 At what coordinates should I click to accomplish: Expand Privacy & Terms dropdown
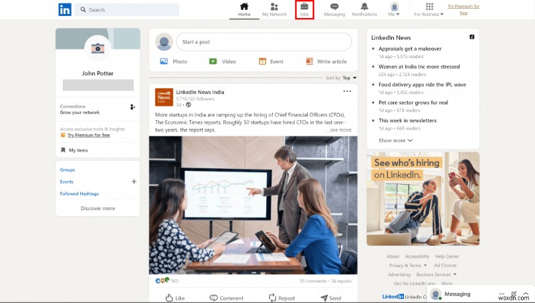(x=408, y=265)
